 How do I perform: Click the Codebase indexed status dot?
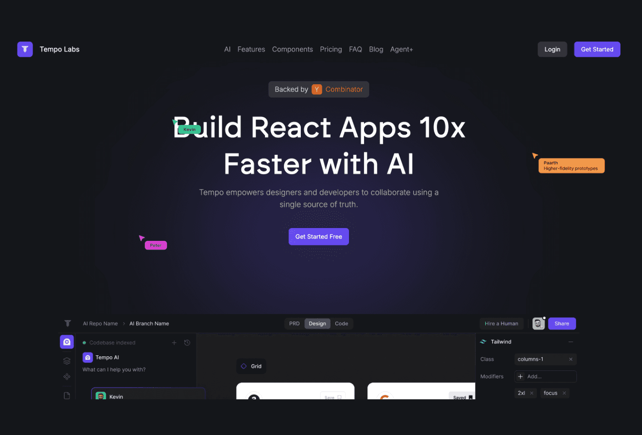(84, 343)
